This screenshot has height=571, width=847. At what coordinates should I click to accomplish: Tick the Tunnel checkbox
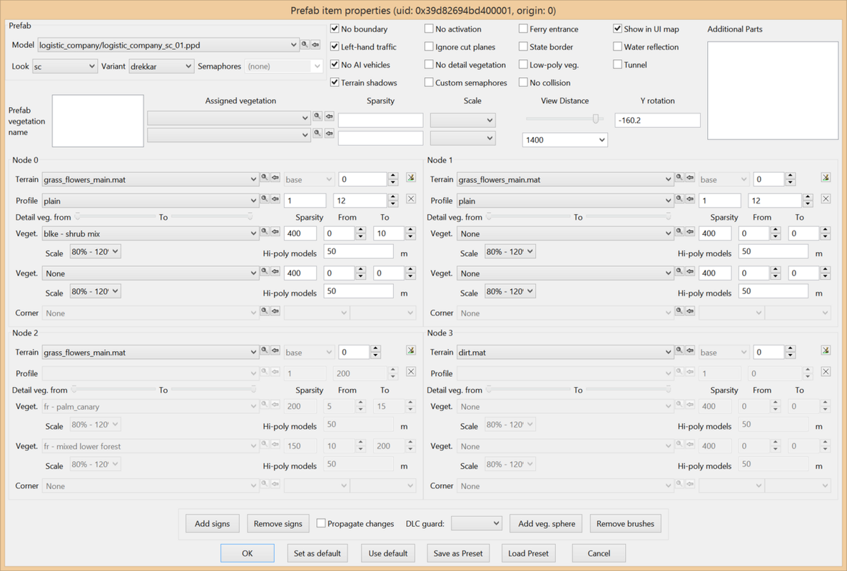(x=617, y=64)
